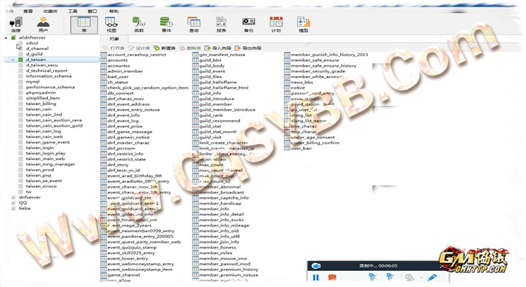Viewport: 526px width, 287px height.
Task: Select the db_connect table
Action: coord(120,93)
